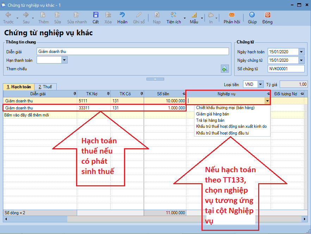Open the Tiện ích tools icon

pyautogui.click(x=173, y=15)
